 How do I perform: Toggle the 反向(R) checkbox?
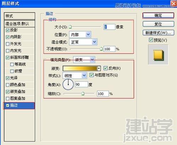tap(105, 68)
